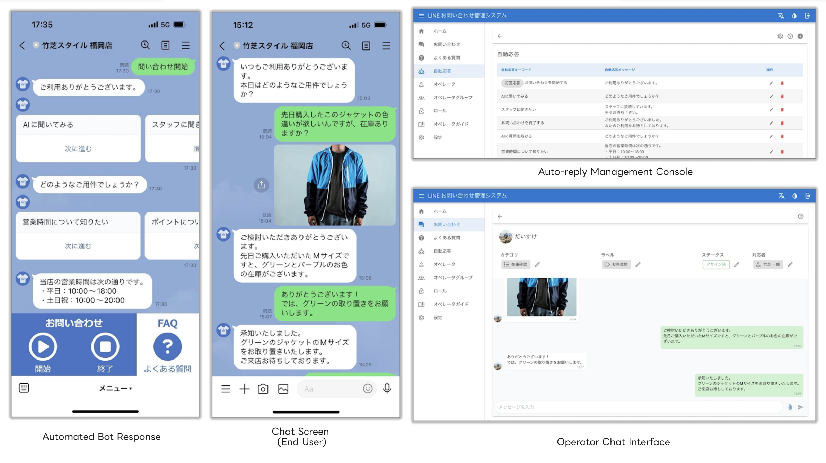Edit the アサイン済 status field pencil
The image size is (826, 463).
point(737,264)
